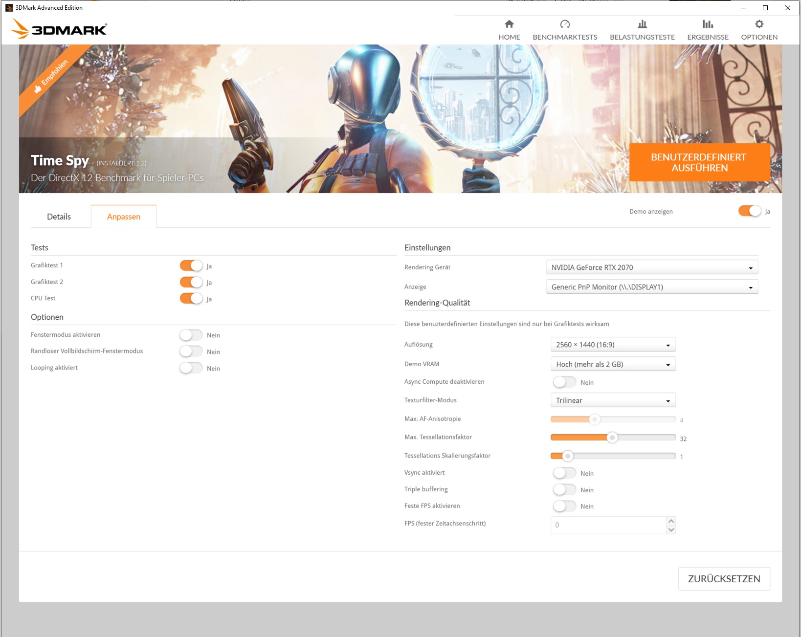Click the Einstellungen heading

(x=427, y=247)
